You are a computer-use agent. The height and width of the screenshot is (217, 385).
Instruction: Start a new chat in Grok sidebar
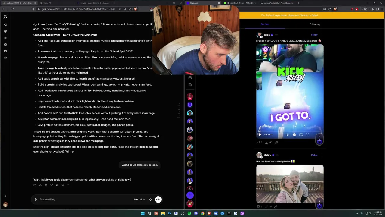point(5,31)
